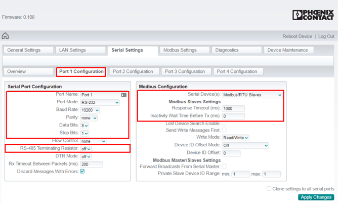Viewport: 339px width, 204px height.
Task: Open the RS-485 Terminating Resistor dropdown
Action: pyautogui.click(x=86, y=149)
